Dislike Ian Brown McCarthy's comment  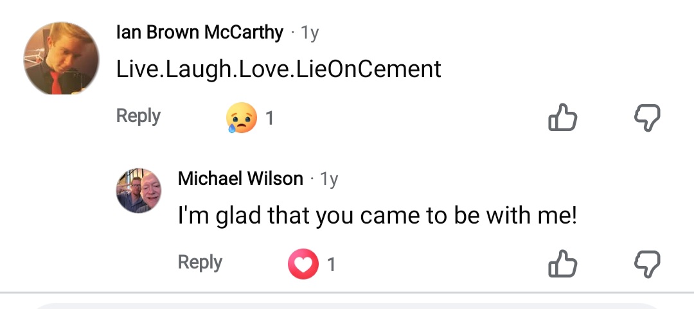coord(646,118)
